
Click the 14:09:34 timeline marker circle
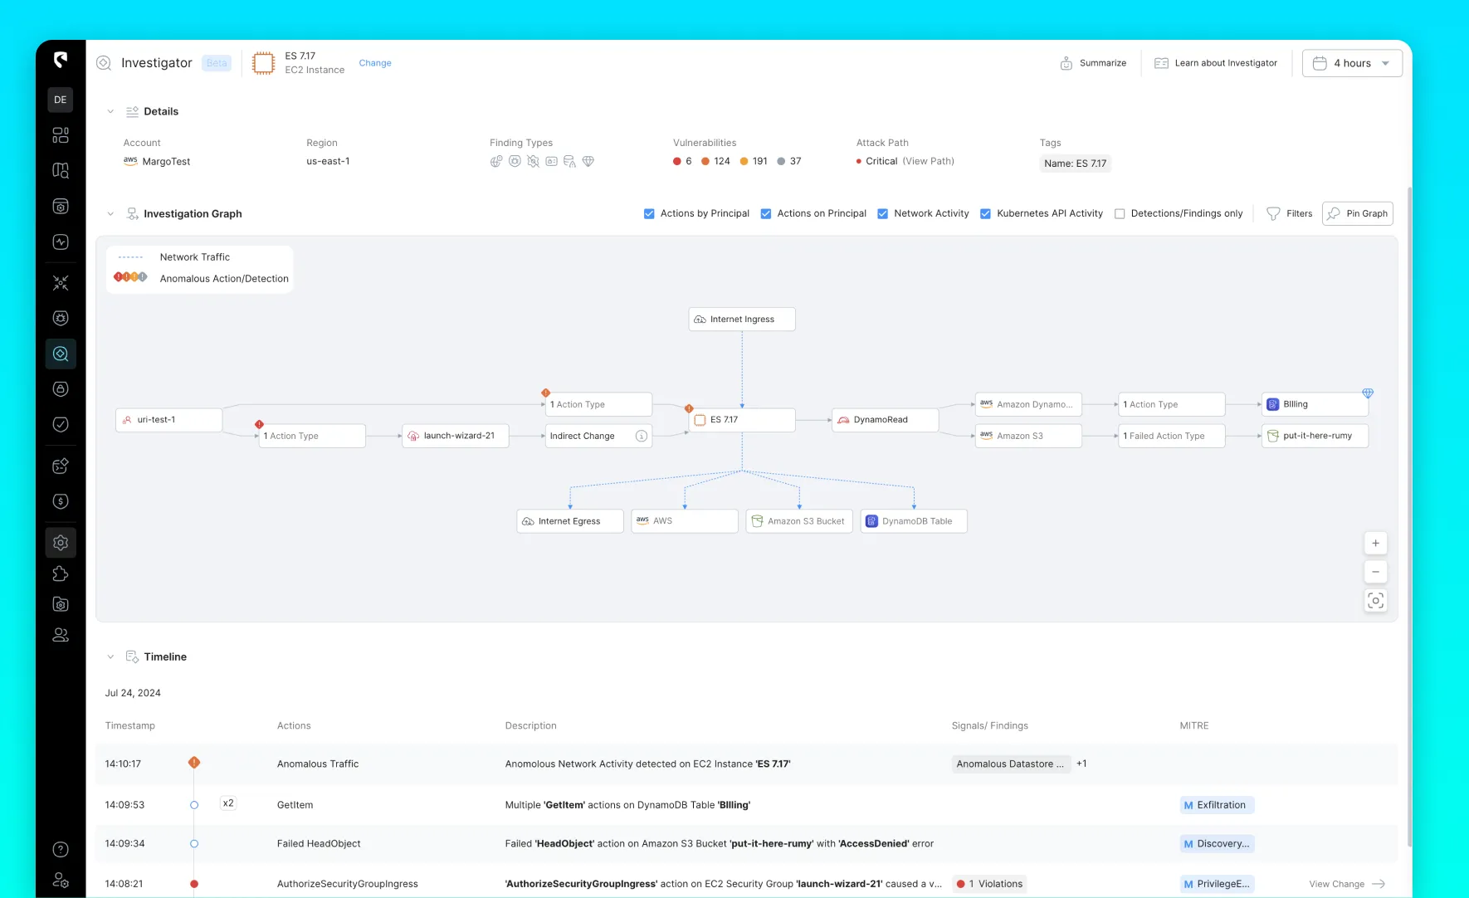coord(194,843)
